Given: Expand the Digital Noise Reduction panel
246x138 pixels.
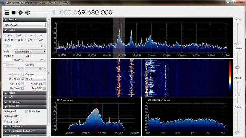Looking at the screenshot, I should (x=25, y=131).
